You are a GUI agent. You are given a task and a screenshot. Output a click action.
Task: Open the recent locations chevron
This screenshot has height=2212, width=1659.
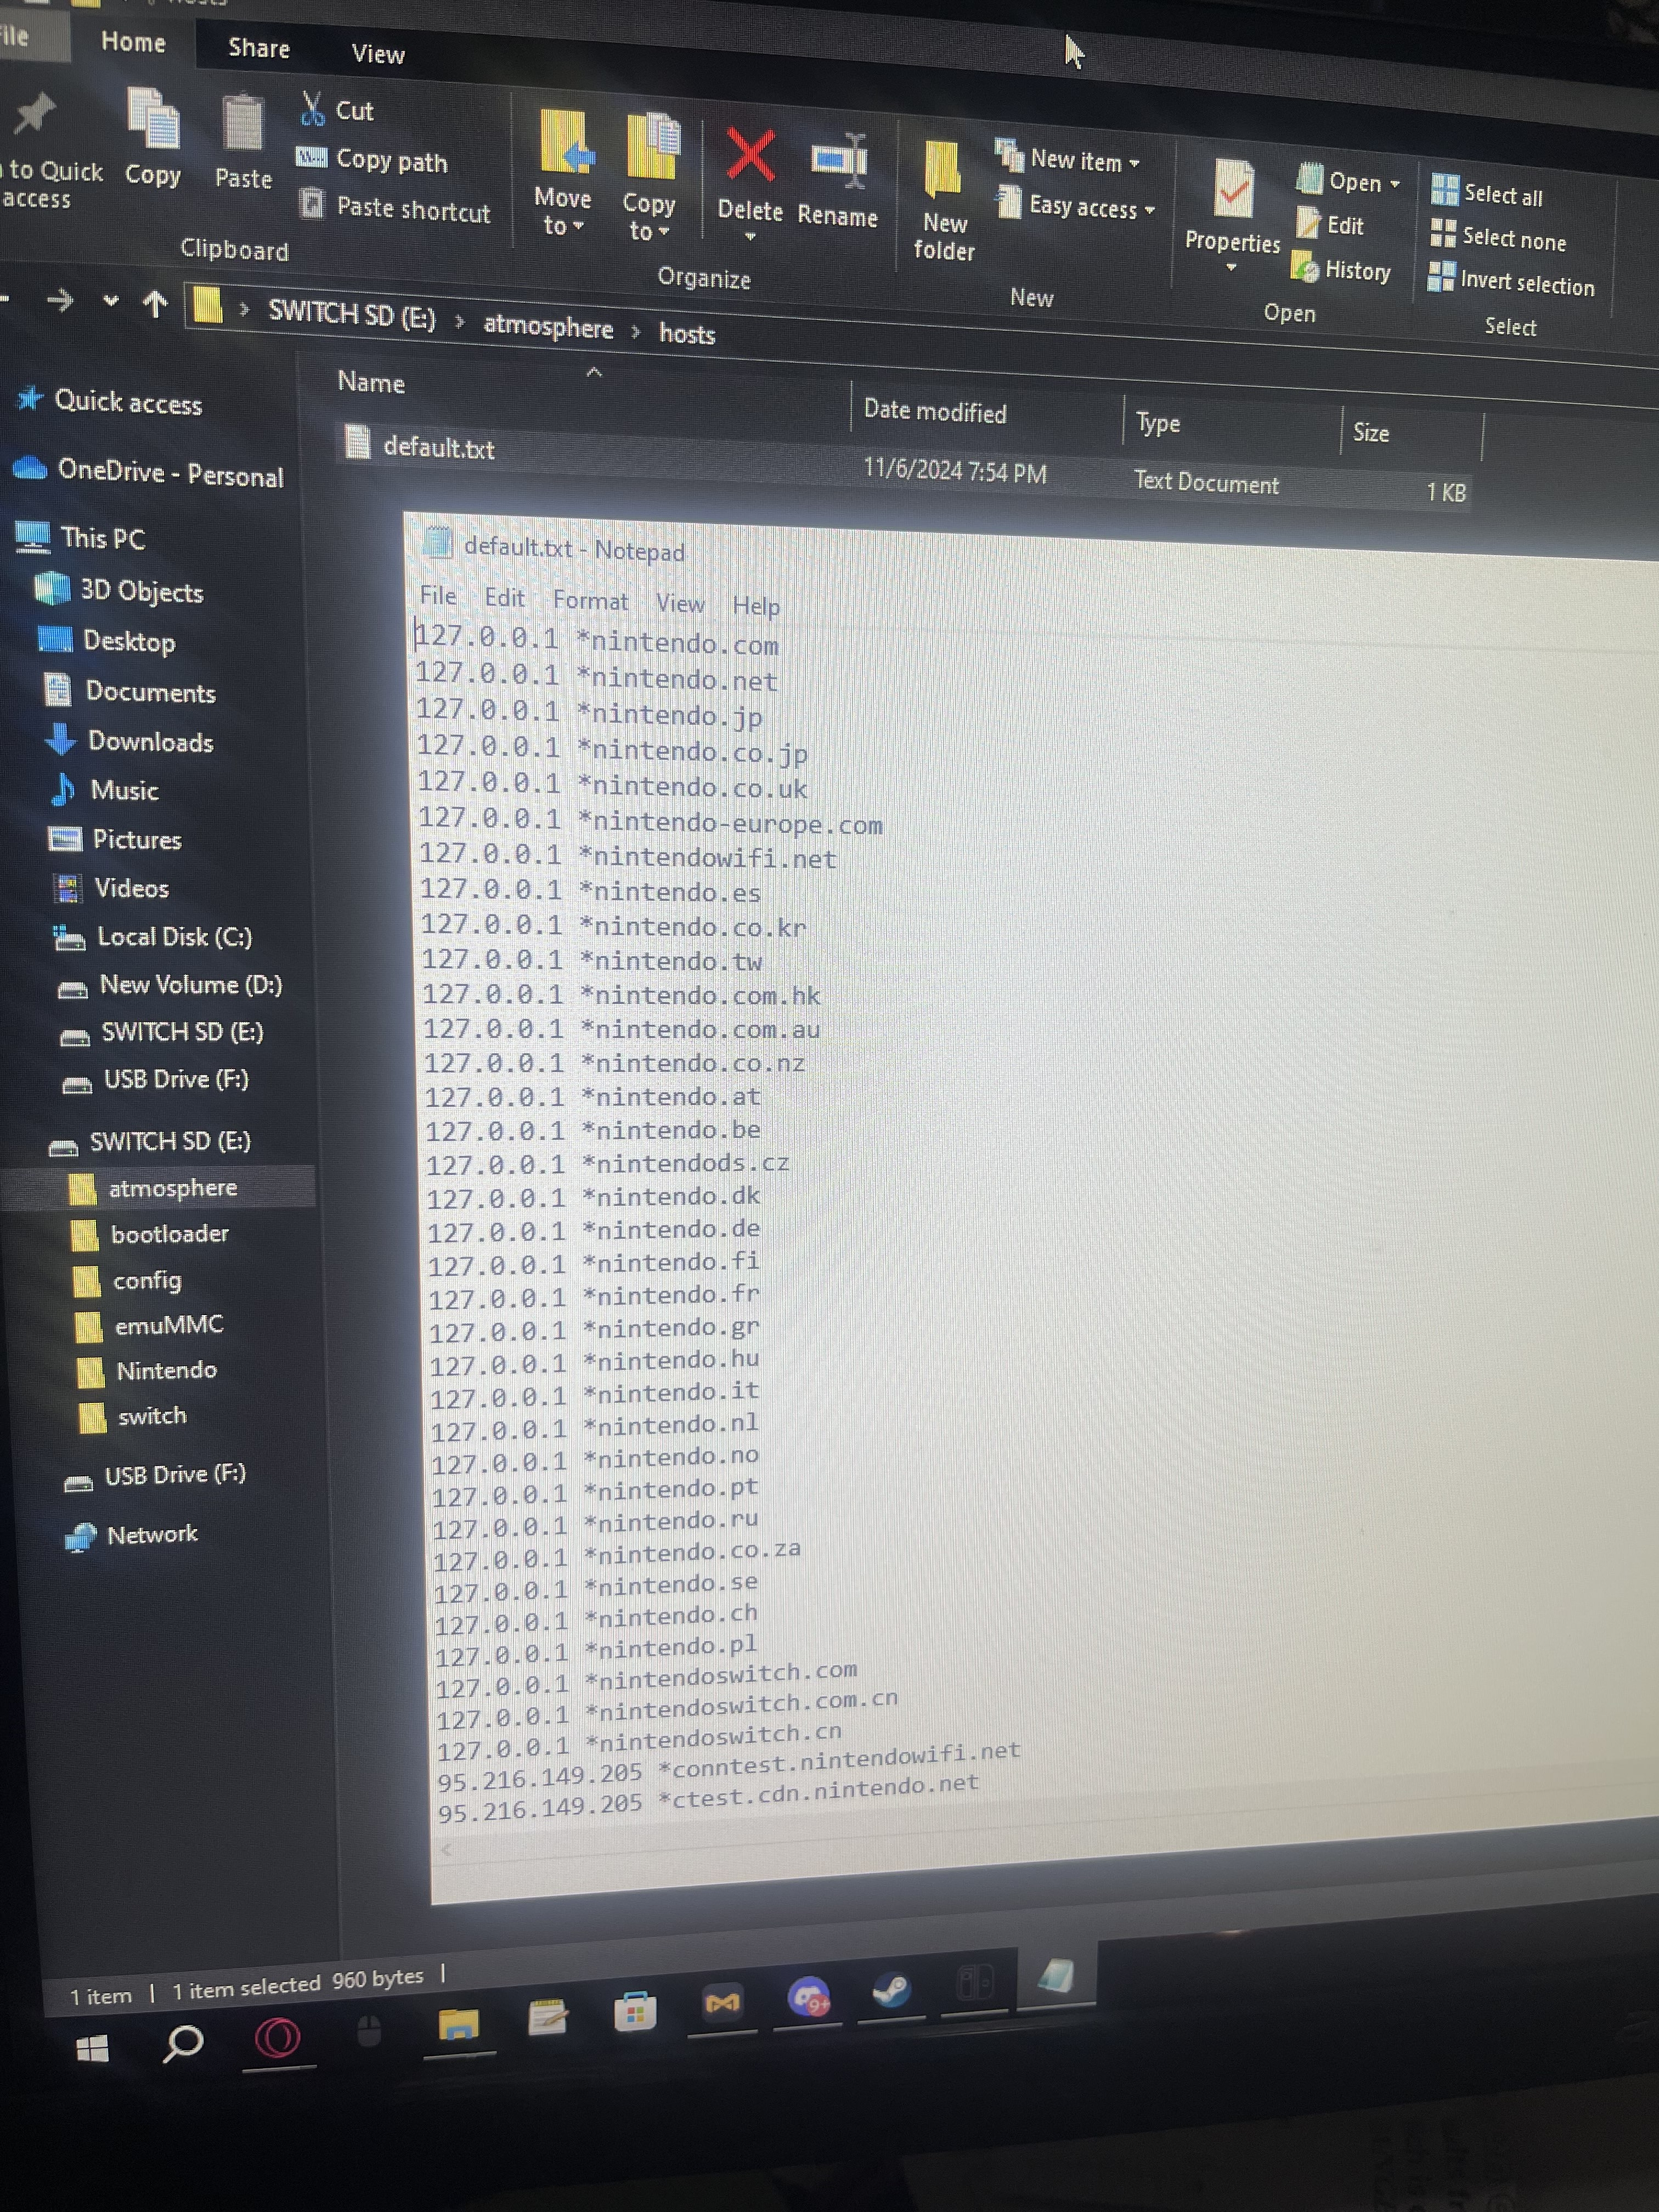tap(110, 300)
